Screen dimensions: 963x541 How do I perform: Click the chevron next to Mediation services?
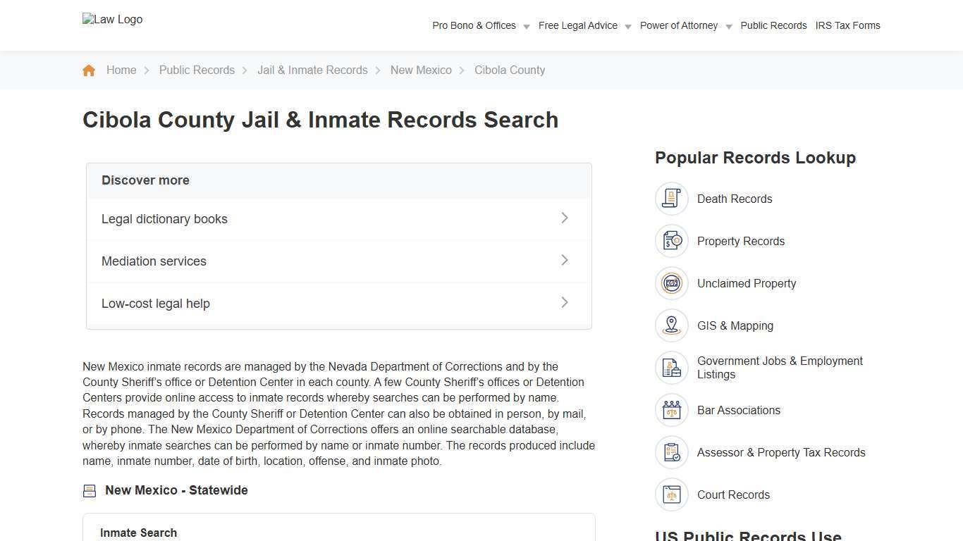pos(565,260)
